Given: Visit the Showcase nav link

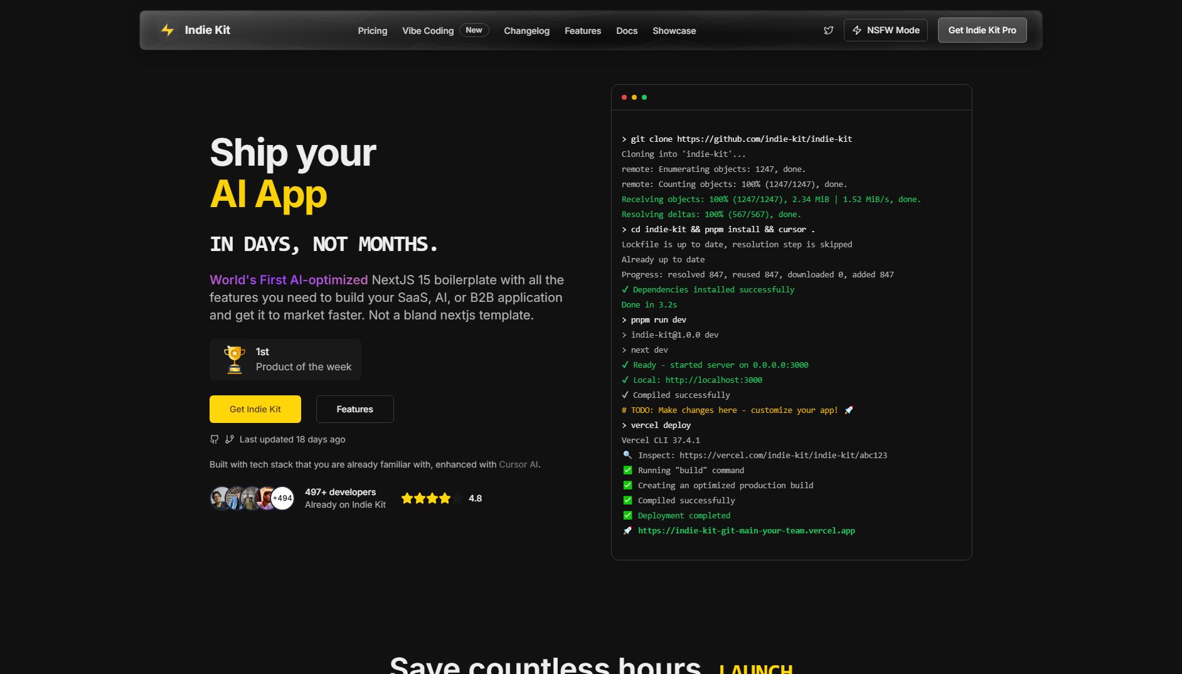Looking at the screenshot, I should [674, 31].
